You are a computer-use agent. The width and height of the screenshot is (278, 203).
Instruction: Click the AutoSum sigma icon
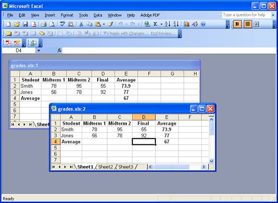point(155,24)
